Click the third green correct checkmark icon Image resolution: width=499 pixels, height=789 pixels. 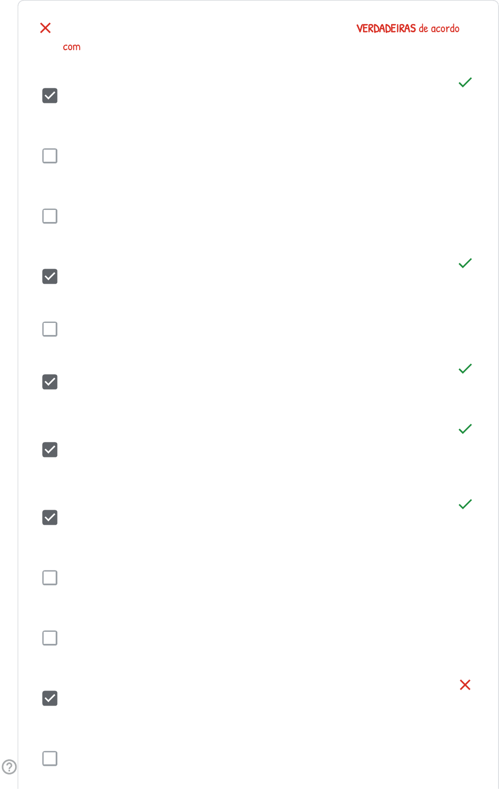click(x=465, y=369)
